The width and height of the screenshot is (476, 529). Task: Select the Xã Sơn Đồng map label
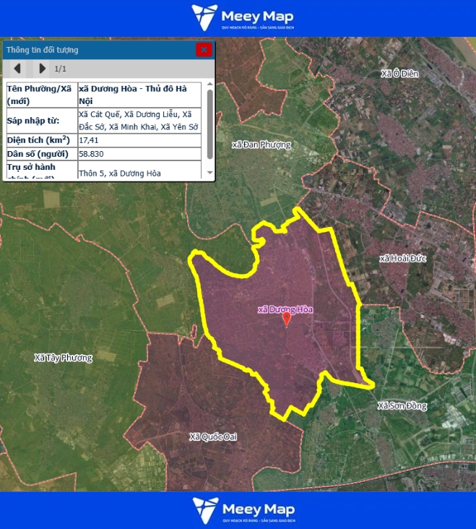402,406
